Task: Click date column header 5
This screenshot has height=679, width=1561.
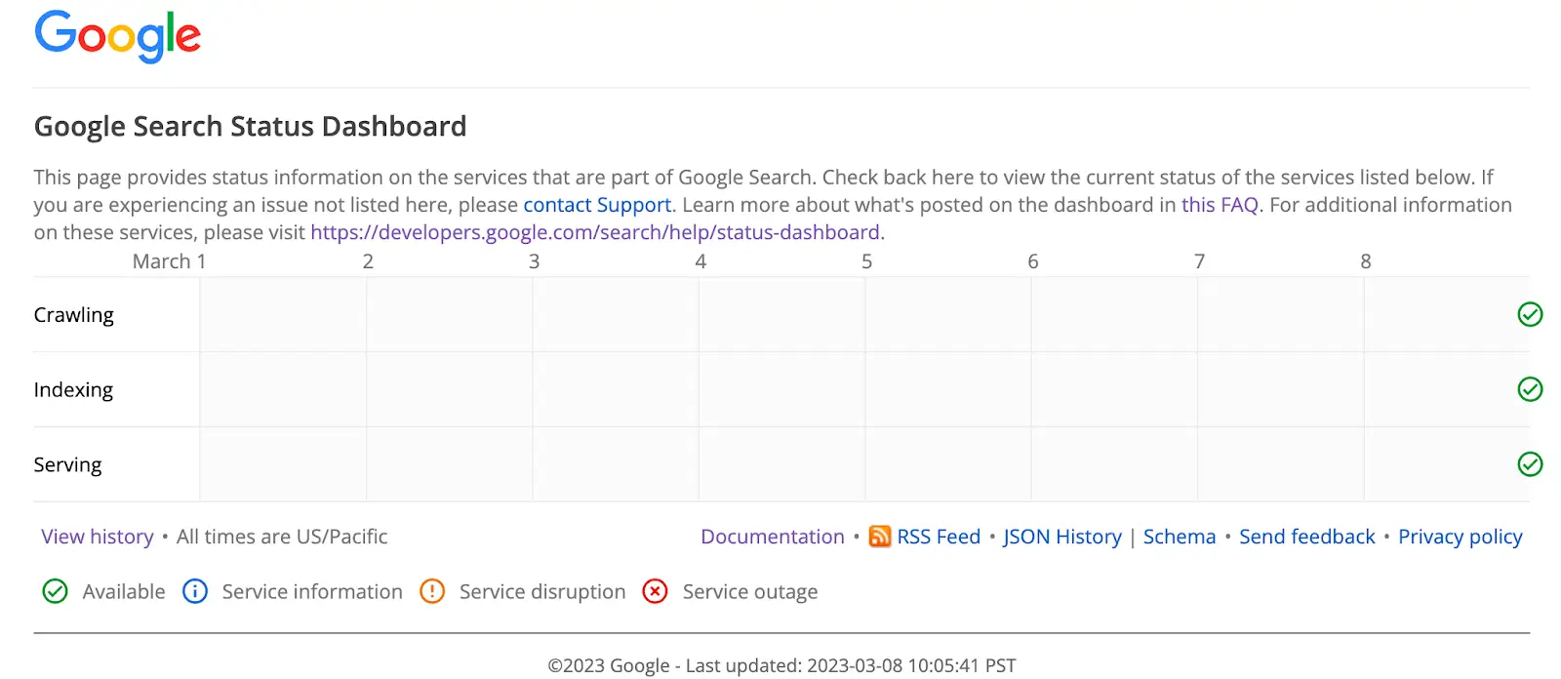Action: pos(866,261)
